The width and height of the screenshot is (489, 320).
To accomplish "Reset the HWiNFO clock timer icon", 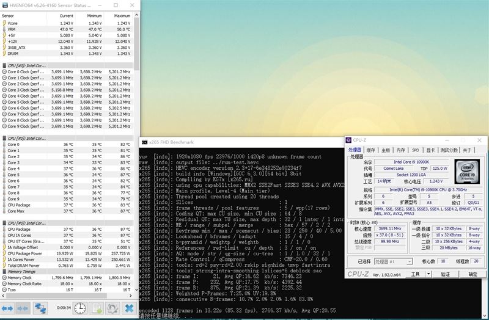I will point(80,308).
